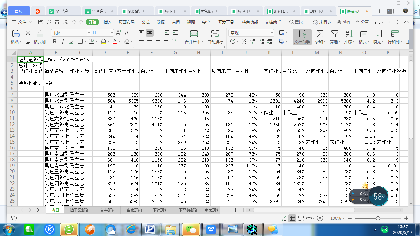Open the Document Assistant (文档助手) tool
Screen dimensions: 420x236
[302, 37]
